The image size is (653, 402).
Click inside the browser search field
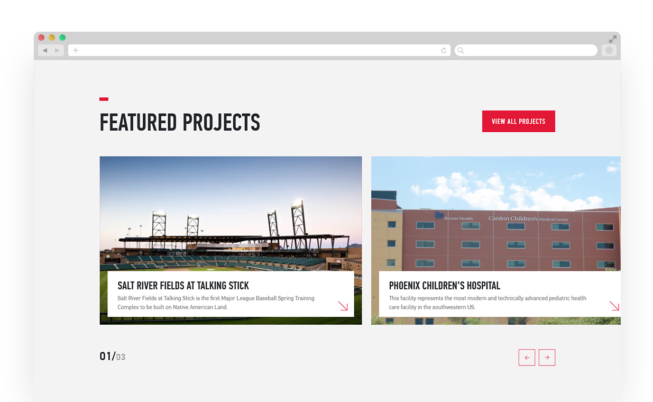pyautogui.click(x=529, y=50)
